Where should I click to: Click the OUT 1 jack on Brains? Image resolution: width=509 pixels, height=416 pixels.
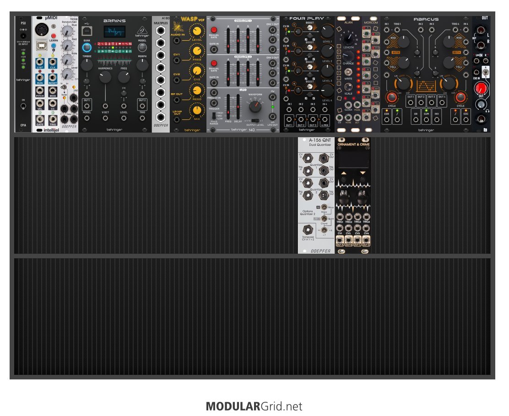coord(87,106)
